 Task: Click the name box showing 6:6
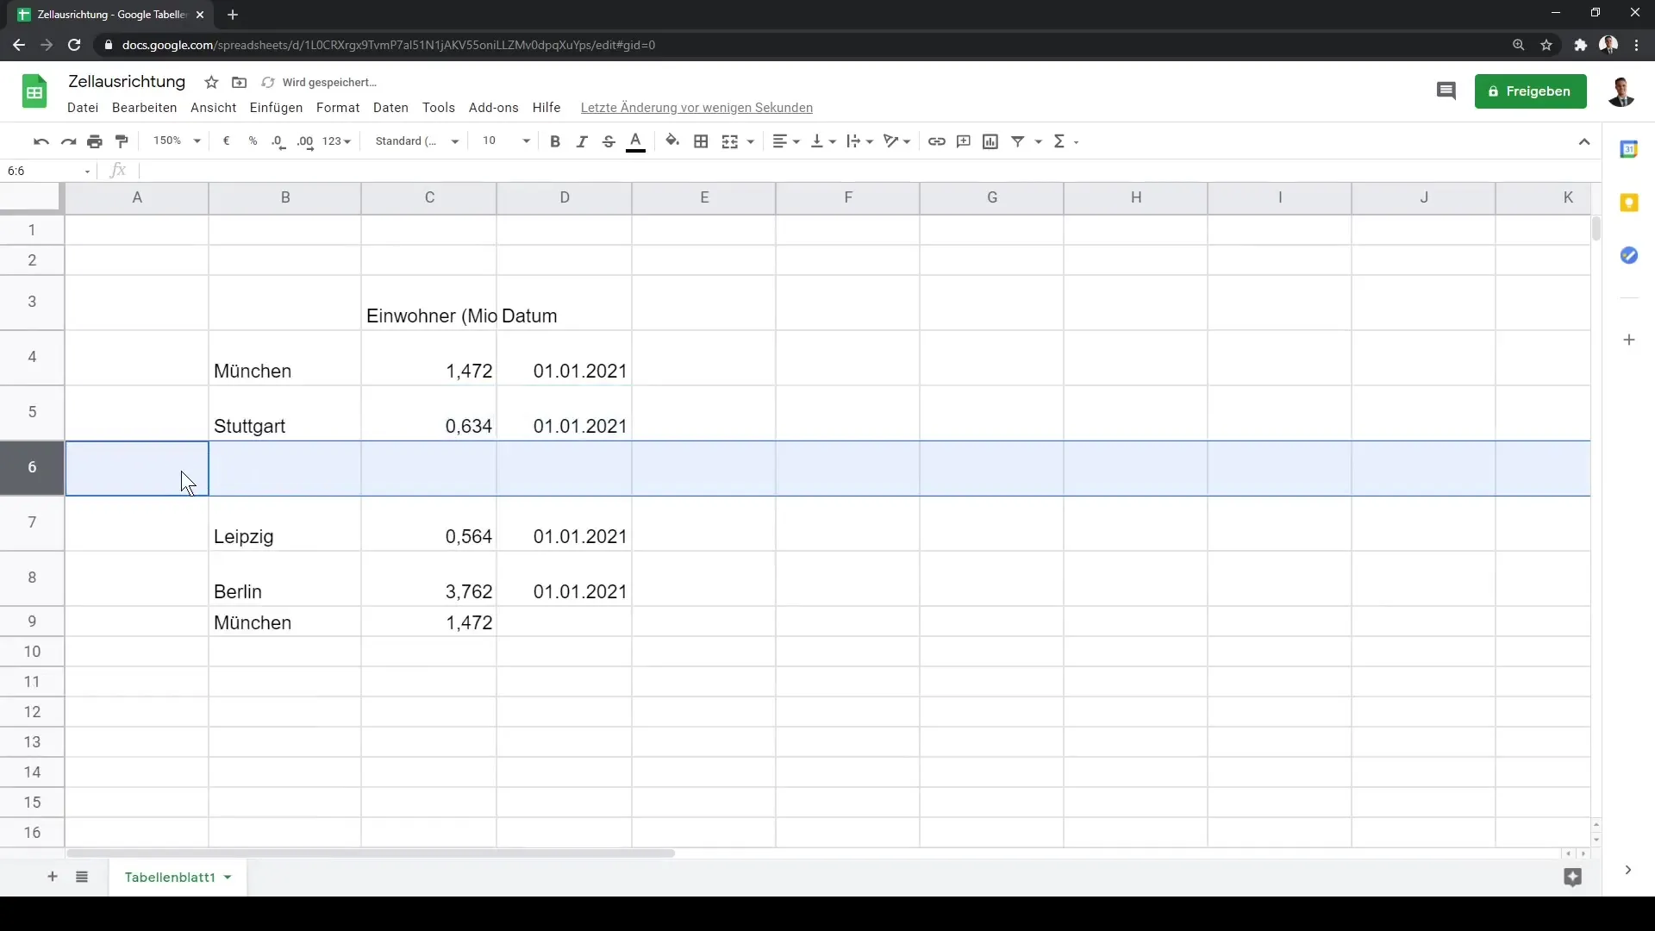(x=48, y=171)
